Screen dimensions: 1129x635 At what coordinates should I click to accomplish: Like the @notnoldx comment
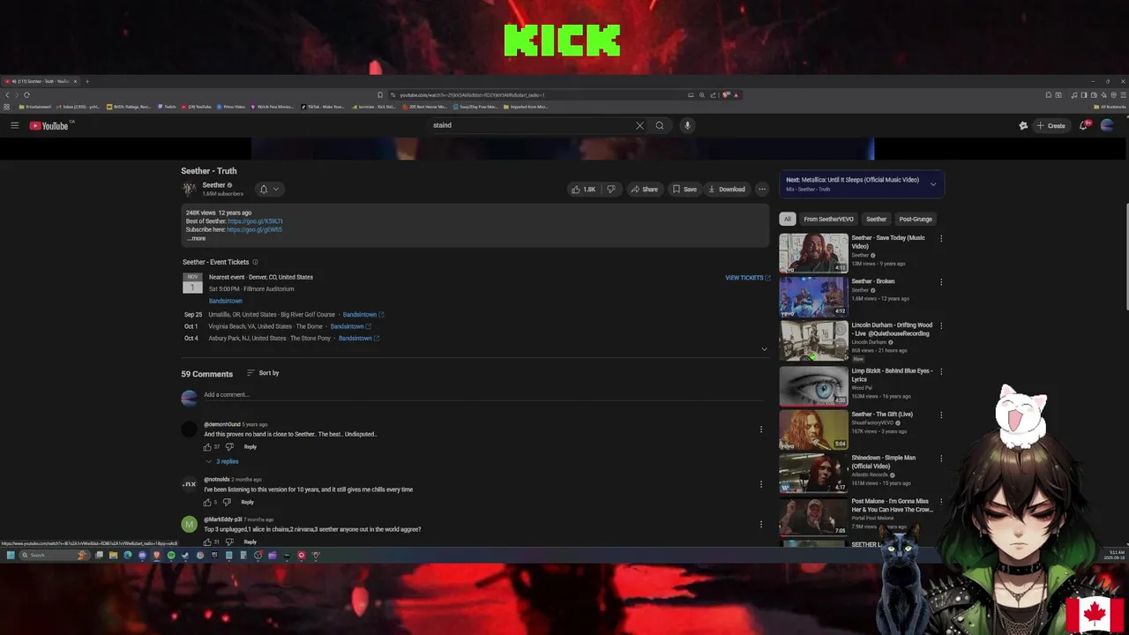(207, 503)
